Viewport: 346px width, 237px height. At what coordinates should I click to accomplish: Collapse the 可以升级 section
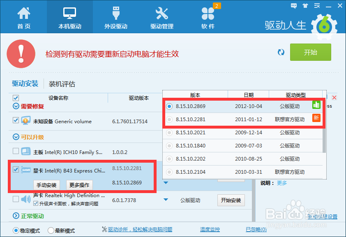[x=16, y=137]
